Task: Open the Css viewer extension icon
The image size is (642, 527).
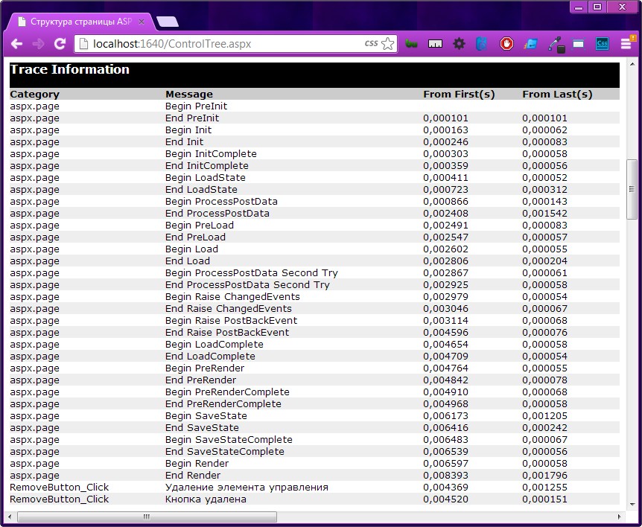Action: [602, 44]
